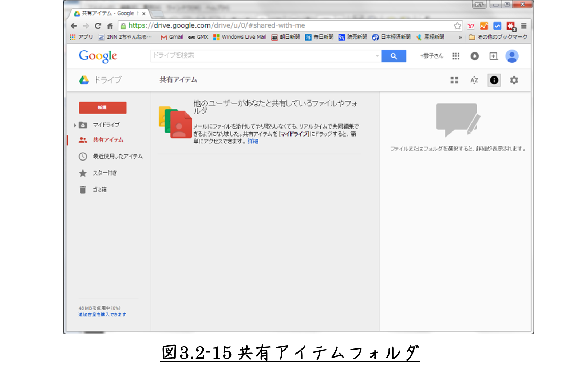Expand hidden bookmarks chevron

[x=460, y=37]
